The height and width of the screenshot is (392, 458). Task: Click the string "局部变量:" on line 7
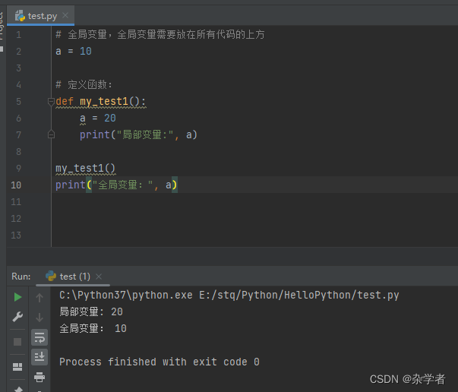coord(145,135)
